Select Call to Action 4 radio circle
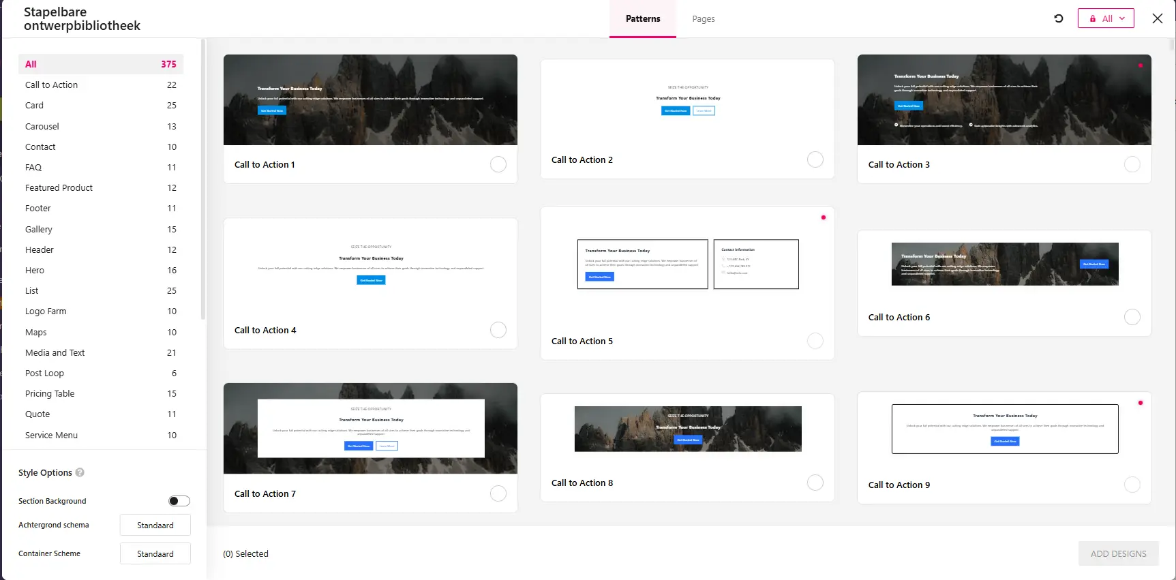This screenshot has height=580, width=1176. tap(498, 330)
